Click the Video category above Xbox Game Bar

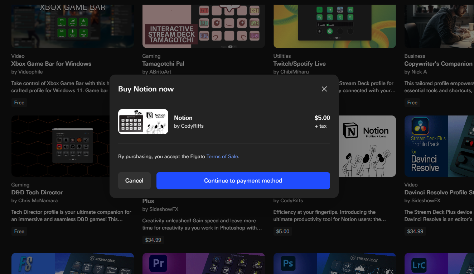(x=18, y=56)
